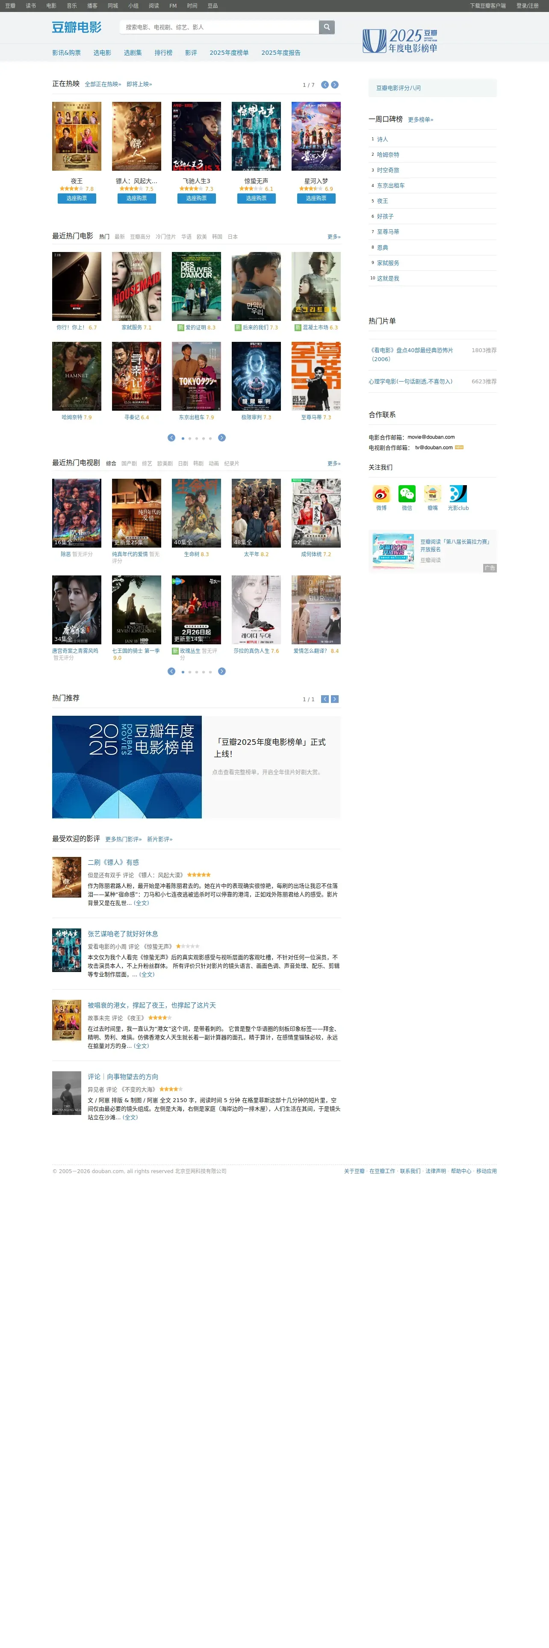The width and height of the screenshot is (549, 1648).
Task: Click into the movie search field
Action: pyautogui.click(x=219, y=27)
